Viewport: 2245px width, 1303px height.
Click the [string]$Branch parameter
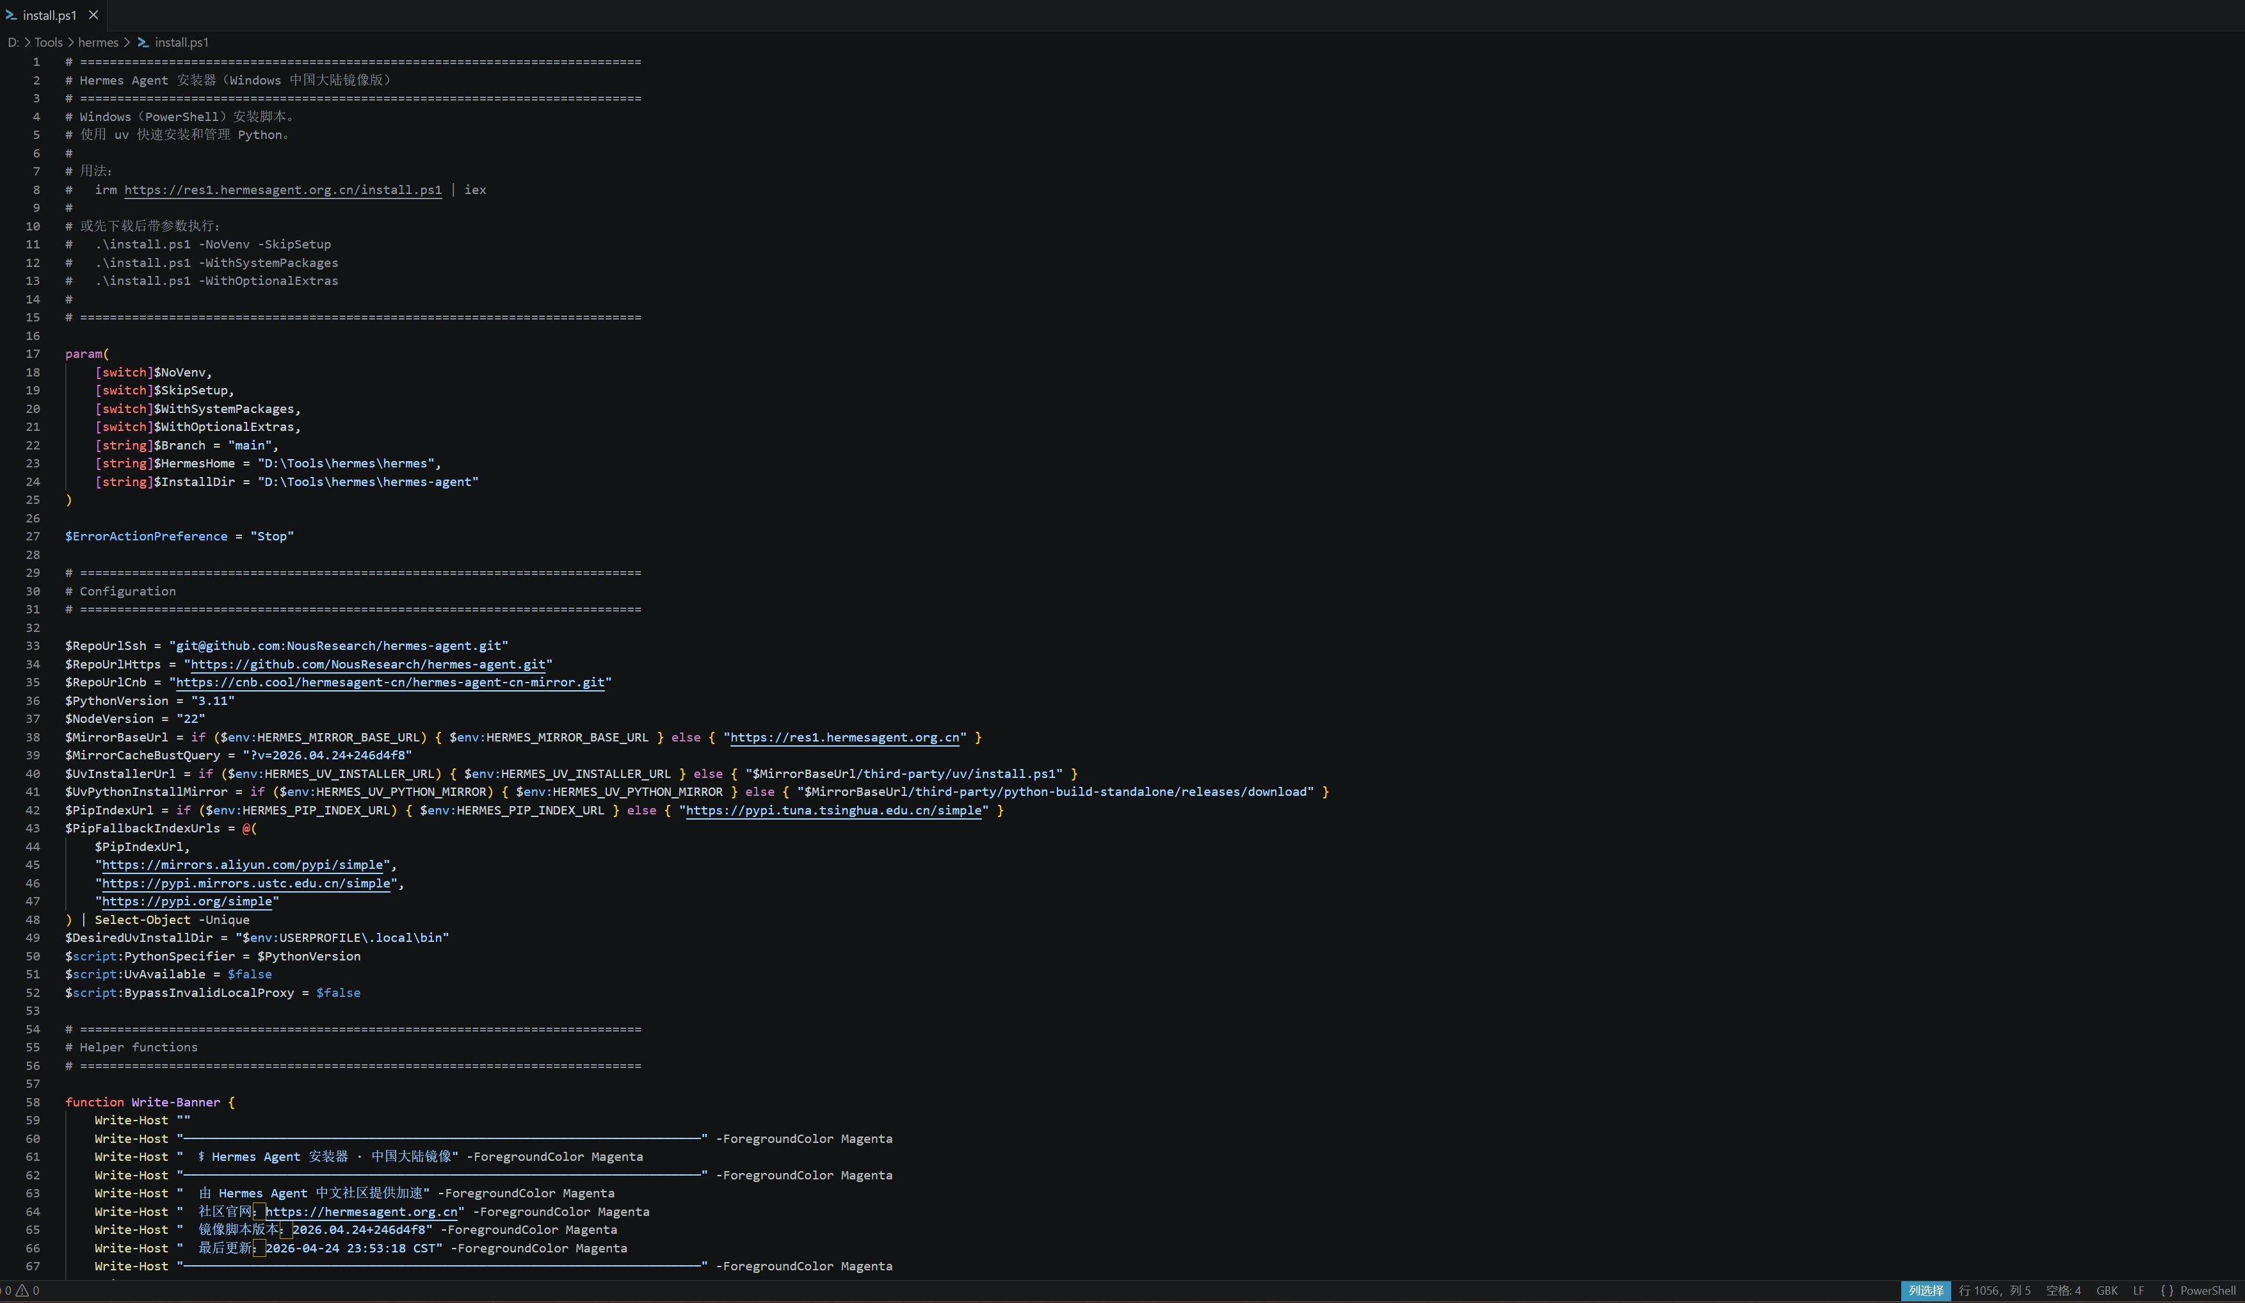(x=150, y=446)
